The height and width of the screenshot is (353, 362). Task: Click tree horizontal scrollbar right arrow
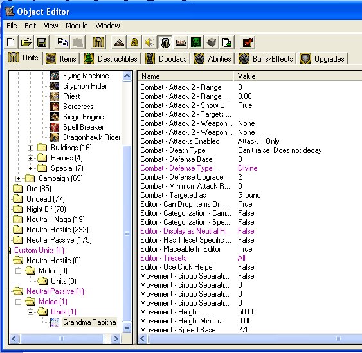point(116,338)
